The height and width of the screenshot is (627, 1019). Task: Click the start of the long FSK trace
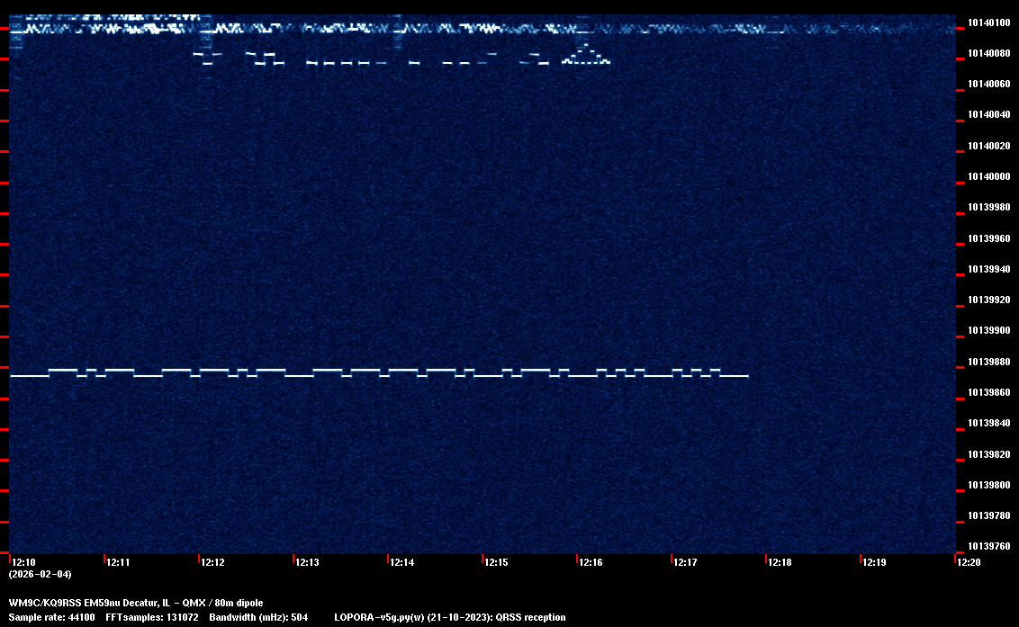[13, 376]
